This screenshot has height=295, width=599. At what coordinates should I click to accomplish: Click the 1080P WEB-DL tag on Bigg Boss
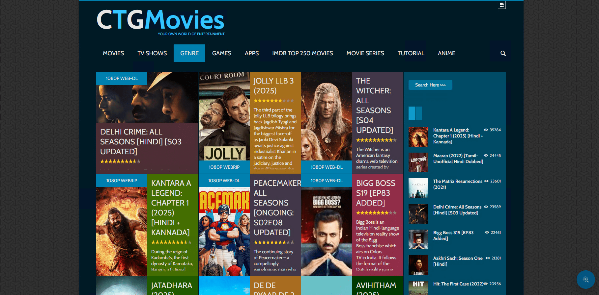pyautogui.click(x=327, y=181)
